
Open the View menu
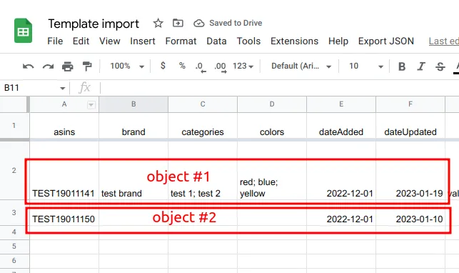coord(109,41)
